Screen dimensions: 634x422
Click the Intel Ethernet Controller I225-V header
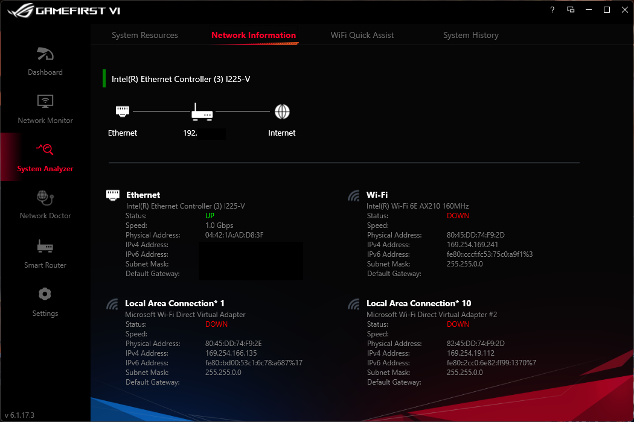[x=181, y=79]
